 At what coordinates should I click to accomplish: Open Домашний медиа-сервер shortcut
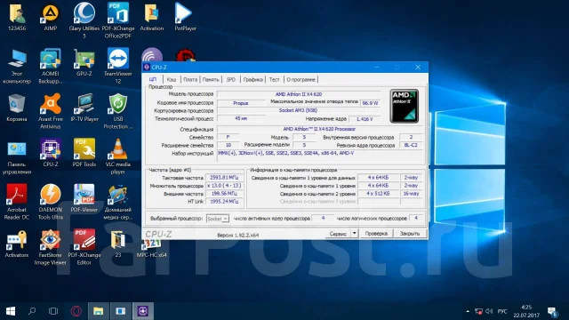point(118,203)
